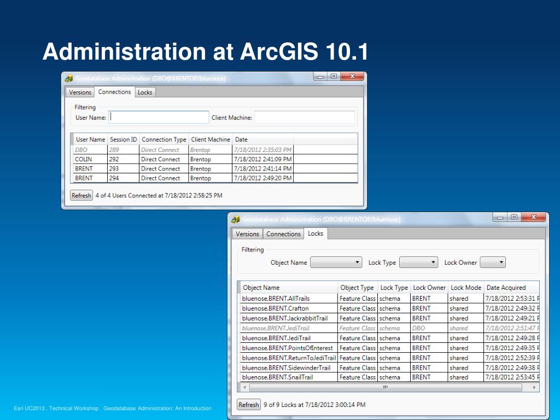Select the BRENT connection with session ID 293
Screen dimensions: 560x420
(215, 168)
